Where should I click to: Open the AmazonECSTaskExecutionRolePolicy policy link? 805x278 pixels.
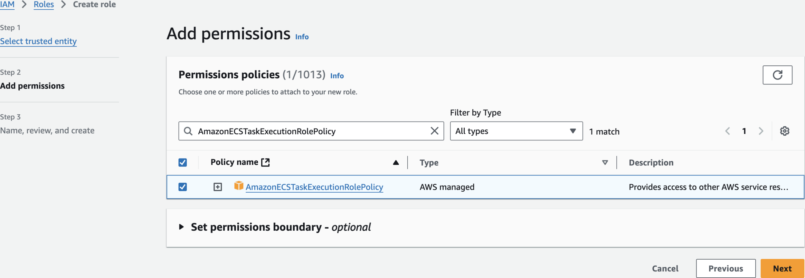314,187
